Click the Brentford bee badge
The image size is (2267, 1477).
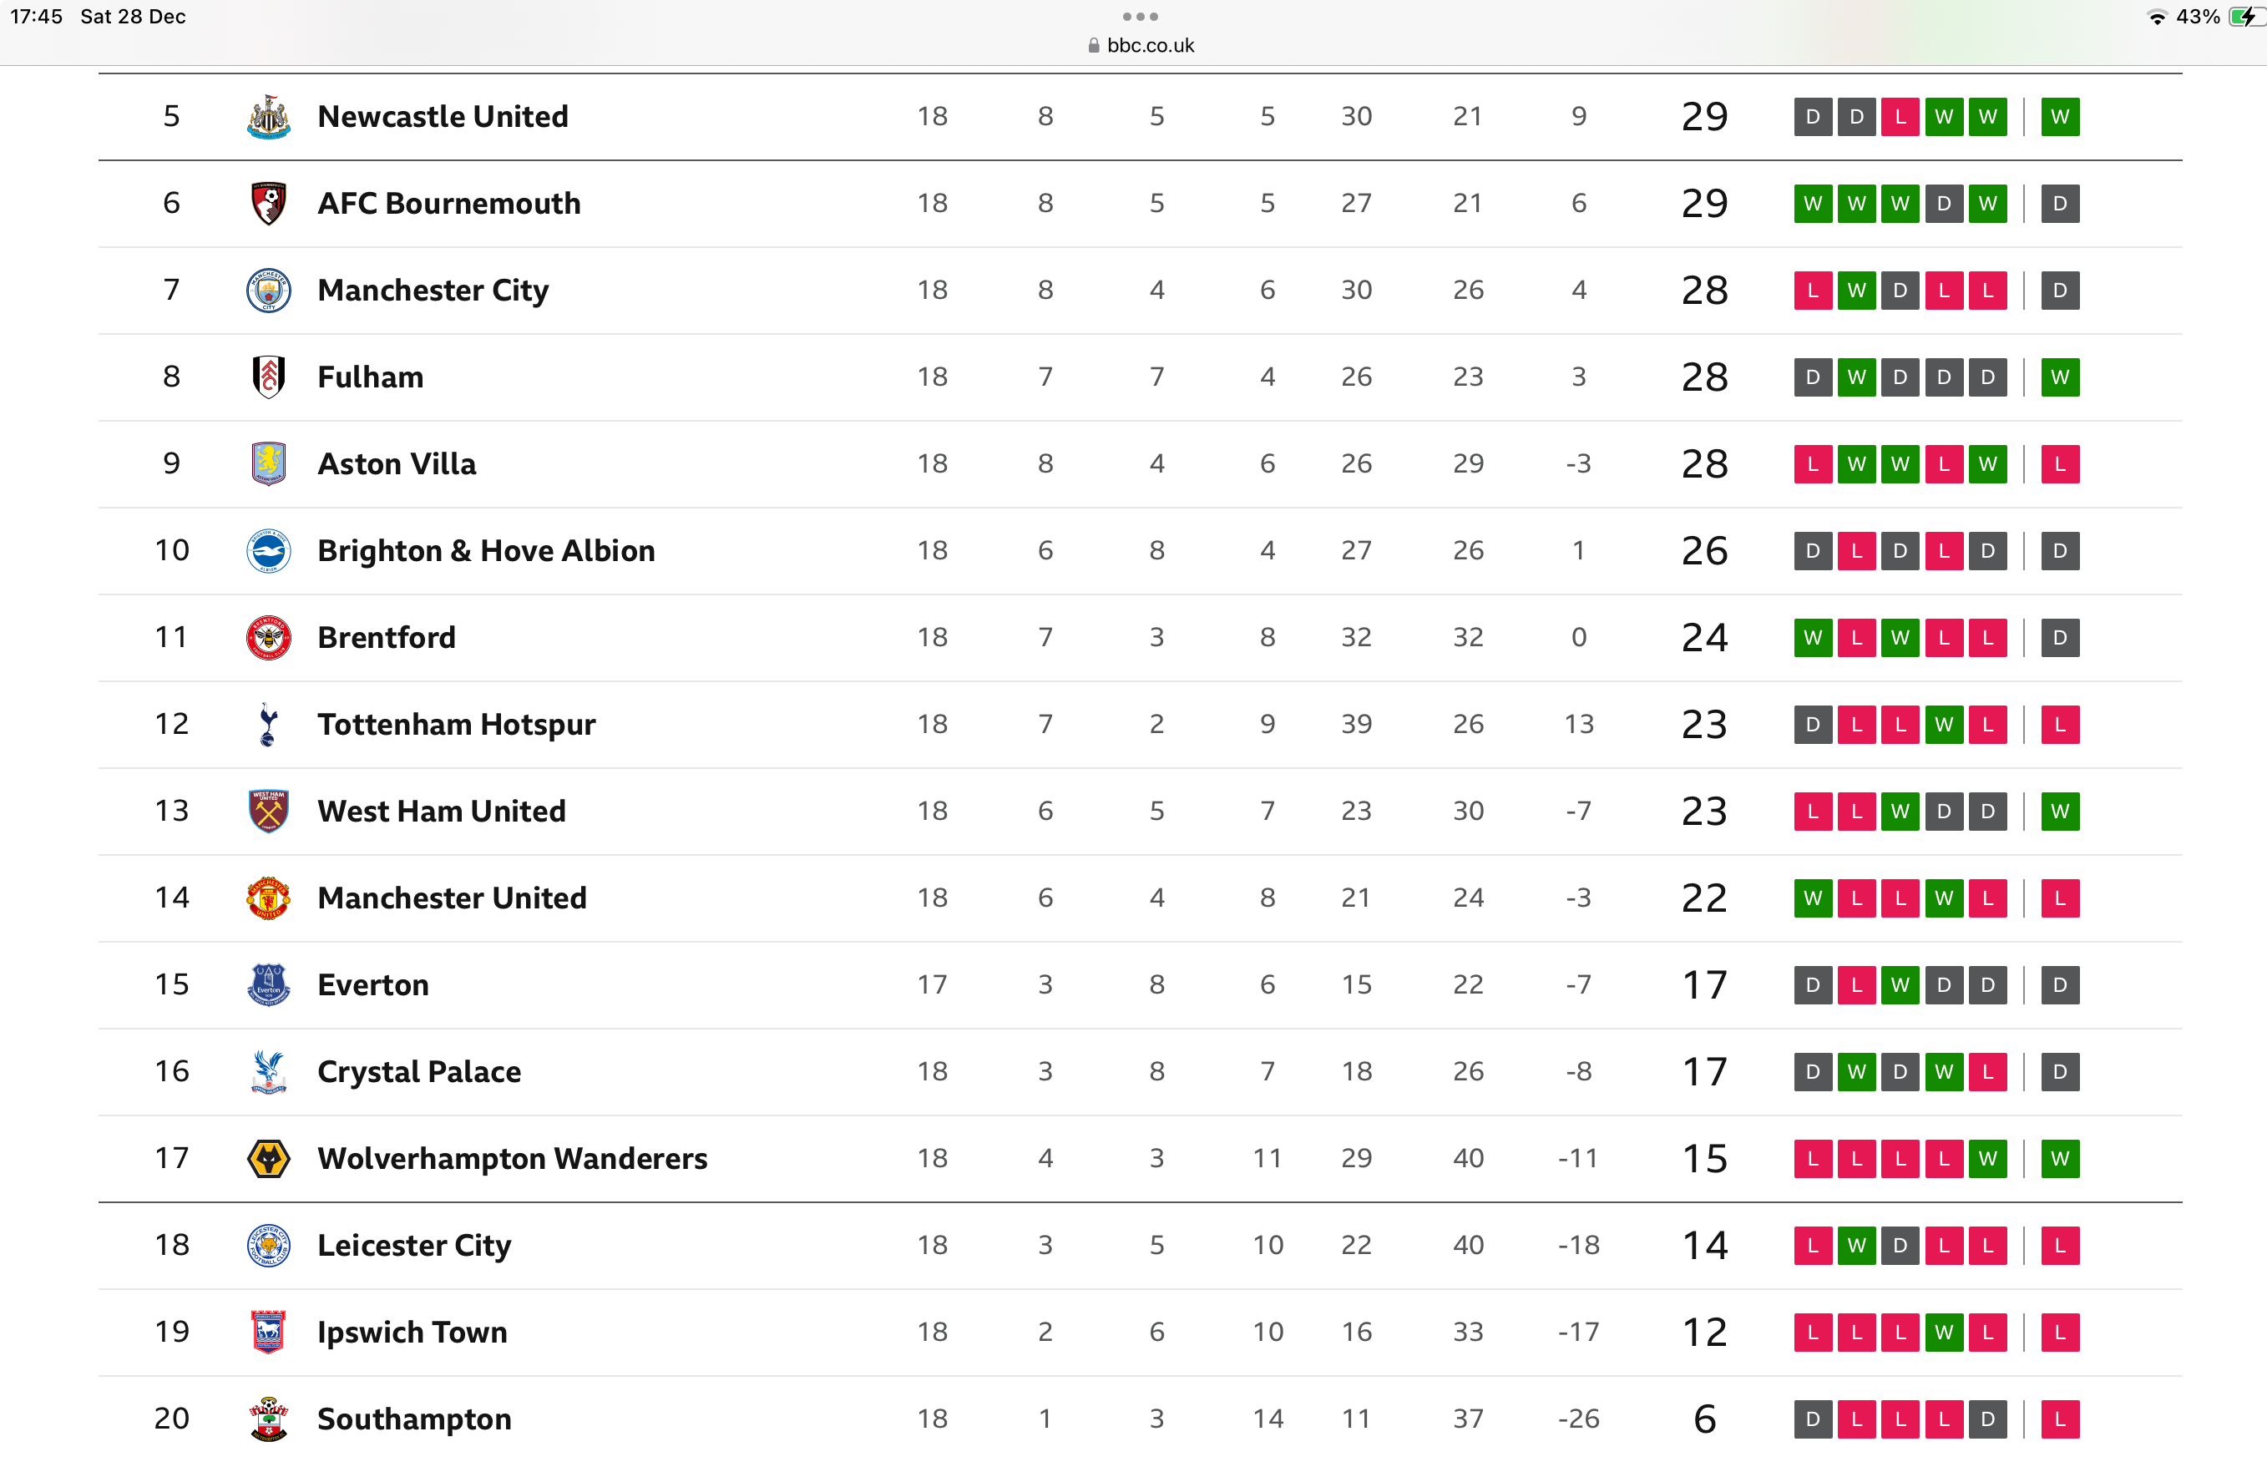pyautogui.click(x=269, y=638)
